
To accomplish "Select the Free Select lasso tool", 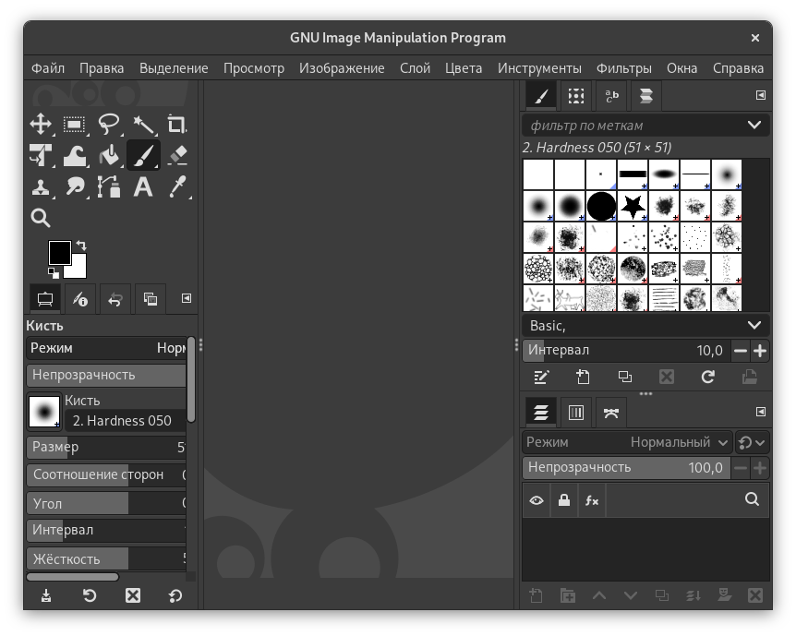I will point(109,124).
